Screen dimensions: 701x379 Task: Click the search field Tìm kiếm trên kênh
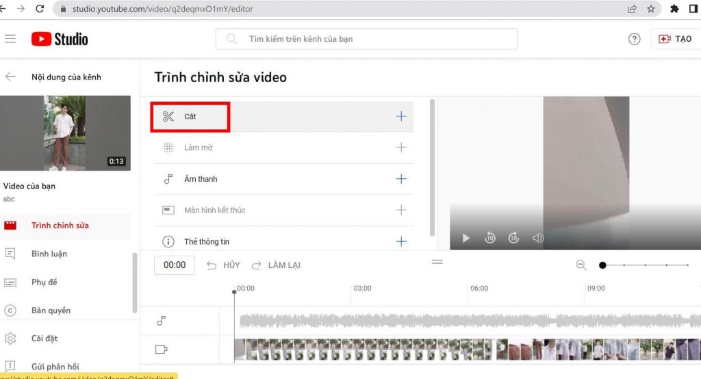click(x=367, y=39)
